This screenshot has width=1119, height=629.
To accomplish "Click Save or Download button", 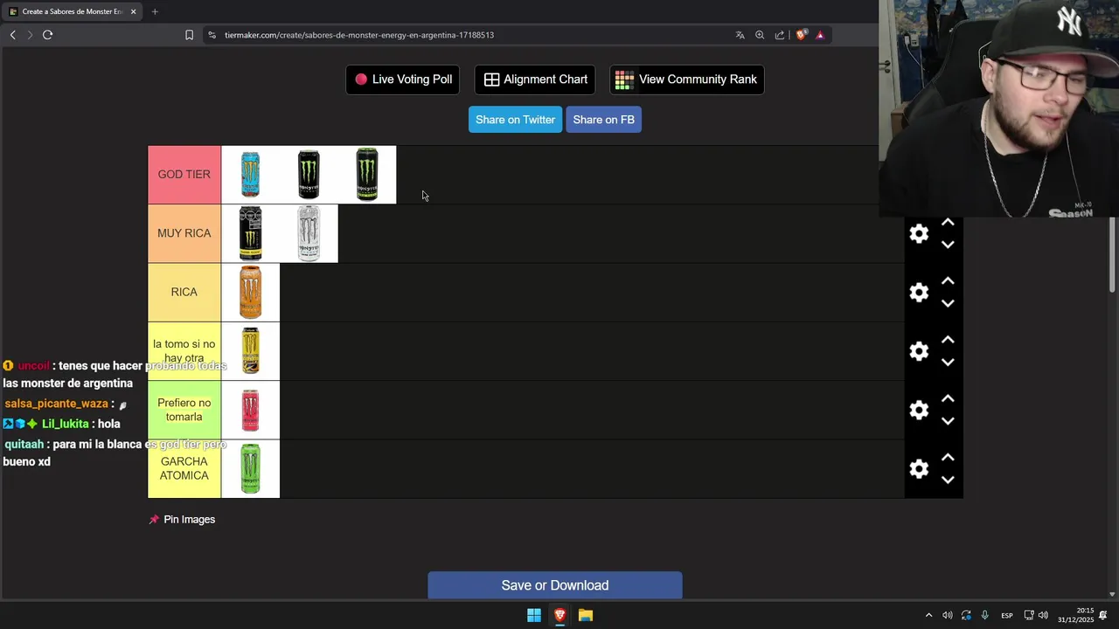I will [555, 585].
